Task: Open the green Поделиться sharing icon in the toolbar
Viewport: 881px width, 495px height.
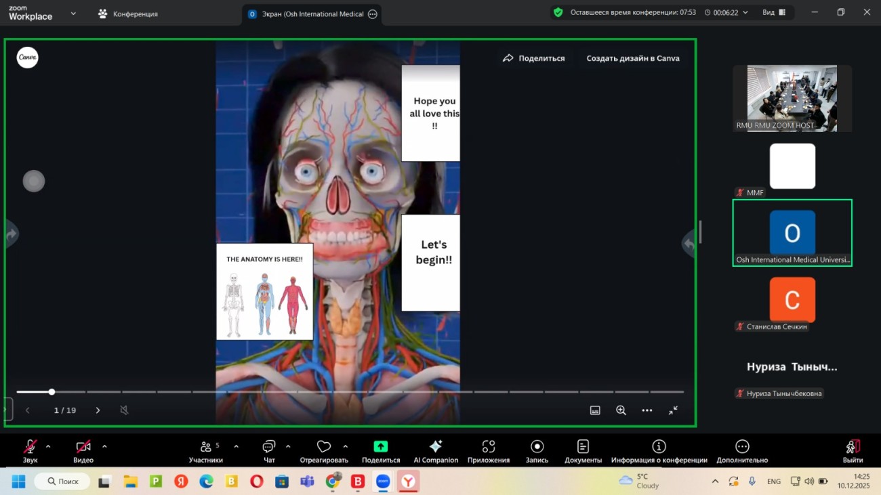Action: pyautogui.click(x=380, y=447)
